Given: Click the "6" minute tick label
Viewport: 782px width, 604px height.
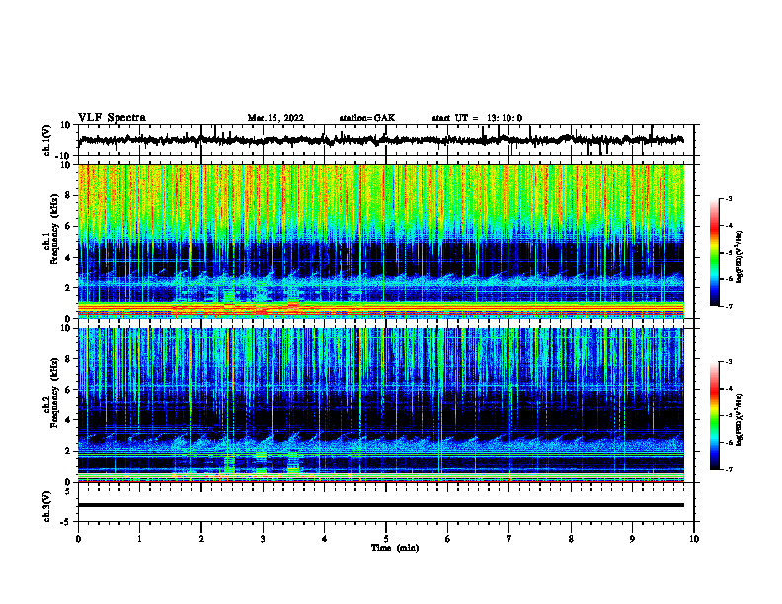Looking at the screenshot, I should click(448, 539).
